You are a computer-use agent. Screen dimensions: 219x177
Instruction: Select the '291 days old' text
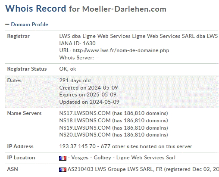click(x=75, y=81)
